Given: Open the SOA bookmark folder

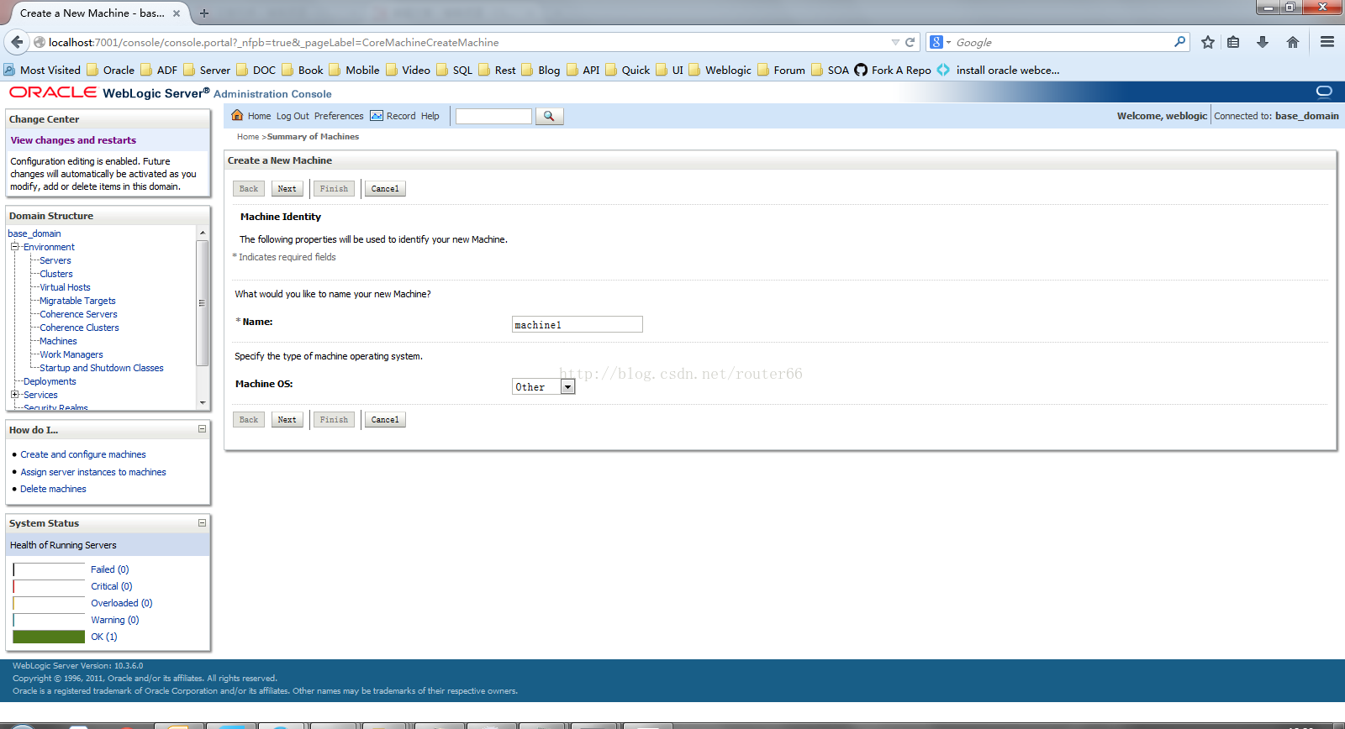Looking at the screenshot, I should 830,70.
